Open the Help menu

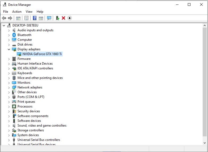[40, 12]
